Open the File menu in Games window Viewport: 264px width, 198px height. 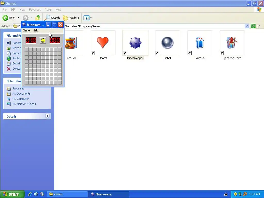click(x=4, y=10)
